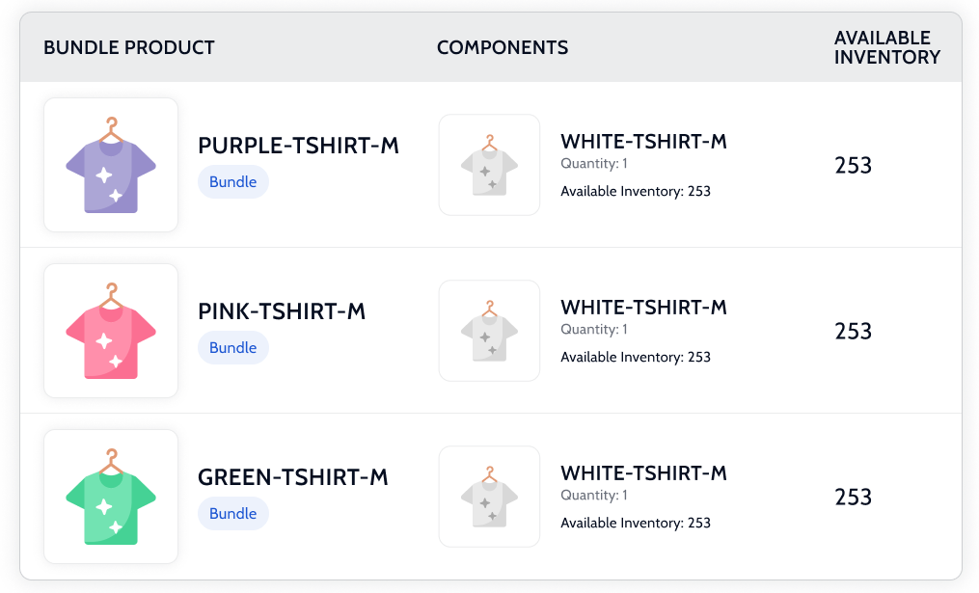This screenshot has width=979, height=593.
Task: Select white t-shirt icon in pink bundle row
Action: coord(489,331)
